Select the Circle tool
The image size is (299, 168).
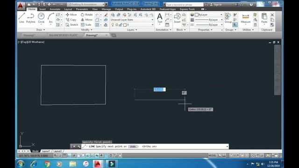pyautogui.click(x=41, y=18)
